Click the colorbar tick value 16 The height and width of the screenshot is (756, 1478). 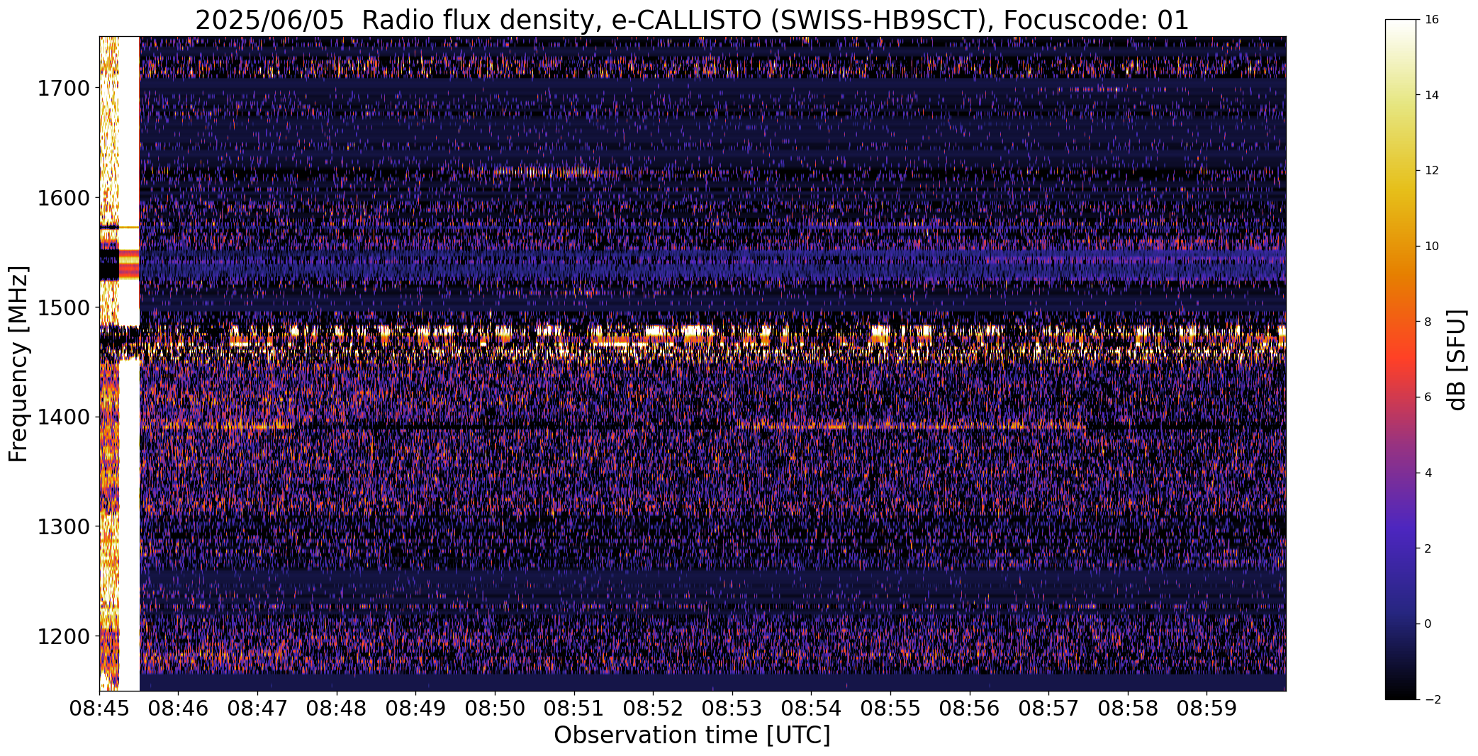click(x=1431, y=20)
